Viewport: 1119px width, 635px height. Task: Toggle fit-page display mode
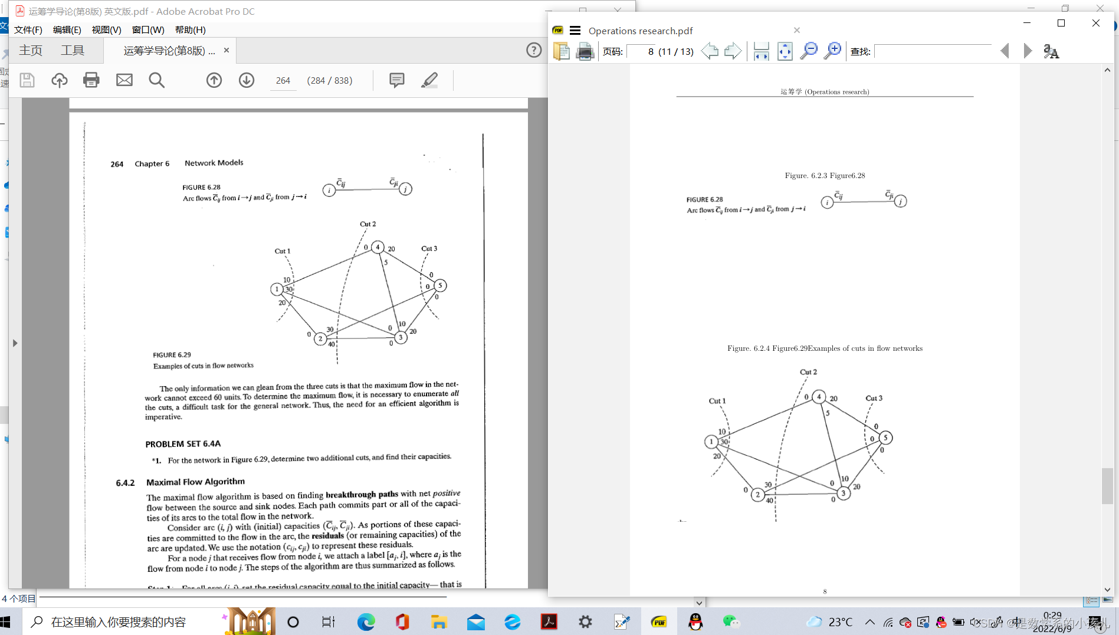(785, 51)
